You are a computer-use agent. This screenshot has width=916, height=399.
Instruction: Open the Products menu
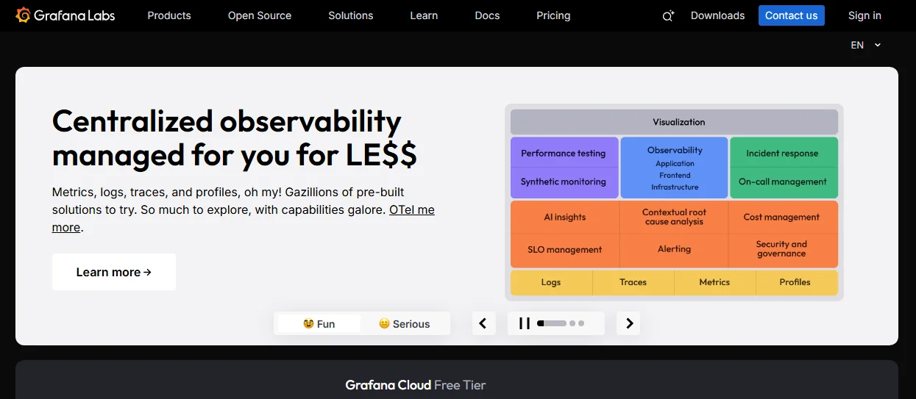pyautogui.click(x=169, y=15)
